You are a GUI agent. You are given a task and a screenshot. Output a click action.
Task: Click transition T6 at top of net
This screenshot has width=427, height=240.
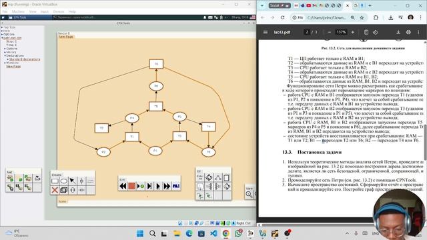pyautogui.click(x=156, y=64)
